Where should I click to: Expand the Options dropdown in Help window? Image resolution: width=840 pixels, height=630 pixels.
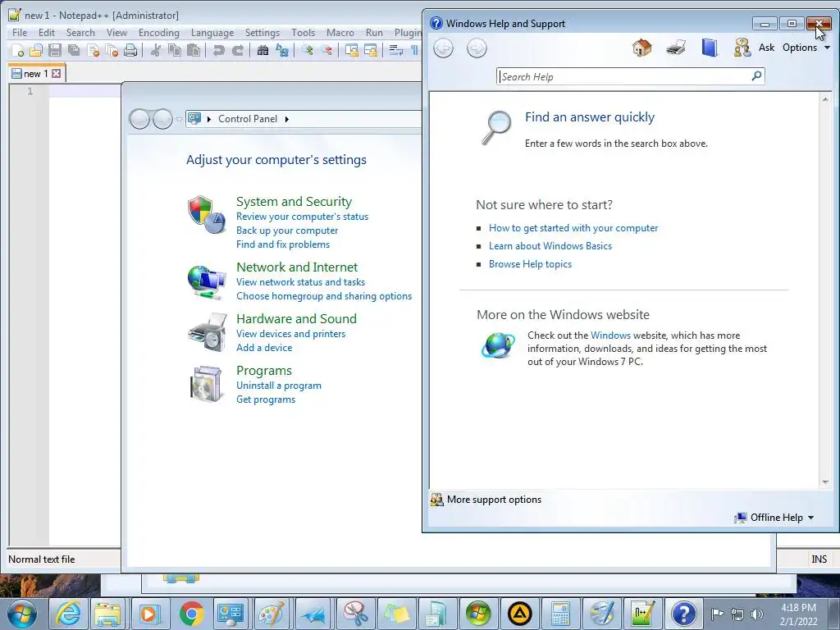coord(806,48)
